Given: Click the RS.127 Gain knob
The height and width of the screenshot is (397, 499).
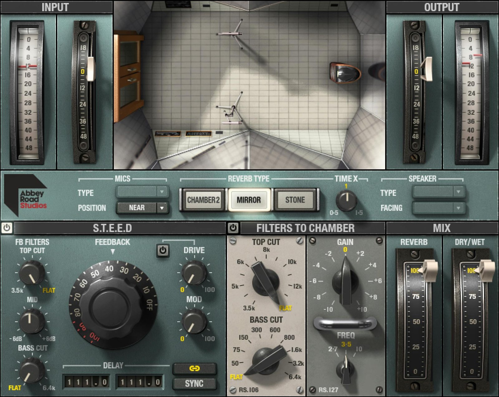Looking at the screenshot, I should pyautogui.click(x=345, y=281).
